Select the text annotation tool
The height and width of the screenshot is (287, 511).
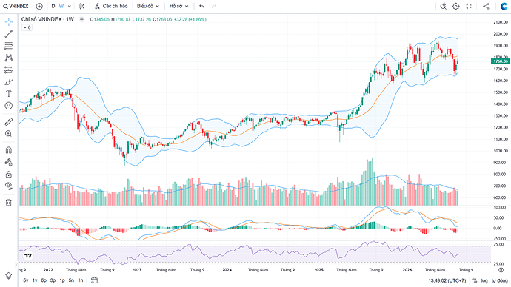tap(8, 94)
